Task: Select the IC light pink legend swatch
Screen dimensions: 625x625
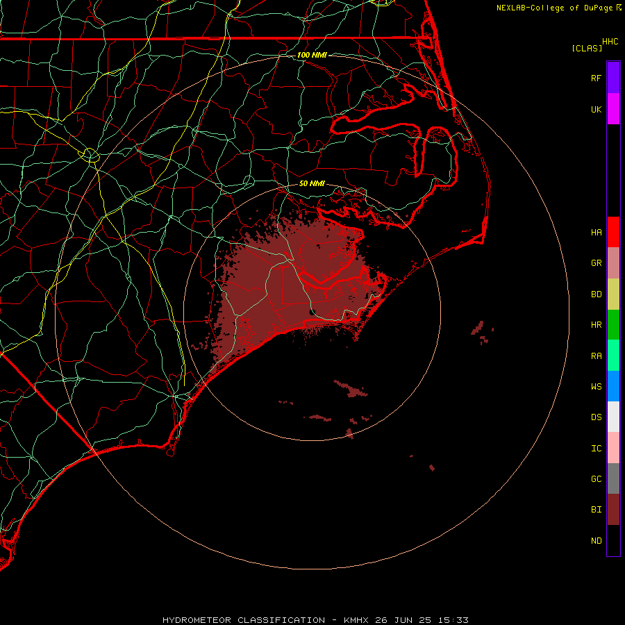Action: (613, 448)
